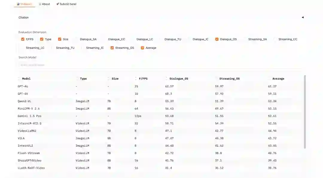The height and width of the screenshot is (178, 323).
Task: Click the F/FPS value 64 for MiniCPM-V
Action: (x=136, y=108)
